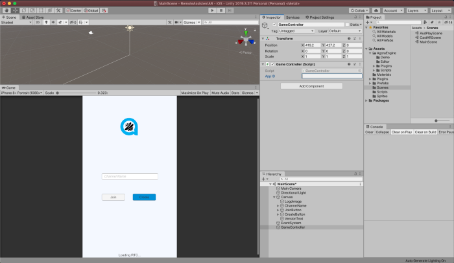Toggle the scene grid visibility icon

pyautogui.click(x=81, y=22)
